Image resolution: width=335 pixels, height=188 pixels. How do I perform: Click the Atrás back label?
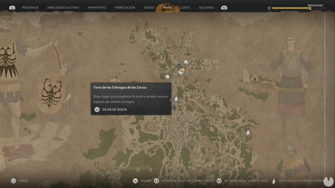pos(23,181)
